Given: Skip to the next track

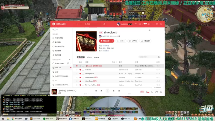Looking at the screenshot, I should pos(113,91).
